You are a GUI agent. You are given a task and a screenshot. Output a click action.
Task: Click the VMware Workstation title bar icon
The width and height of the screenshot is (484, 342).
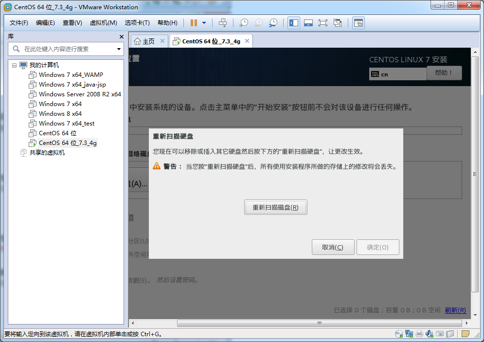(8, 7)
